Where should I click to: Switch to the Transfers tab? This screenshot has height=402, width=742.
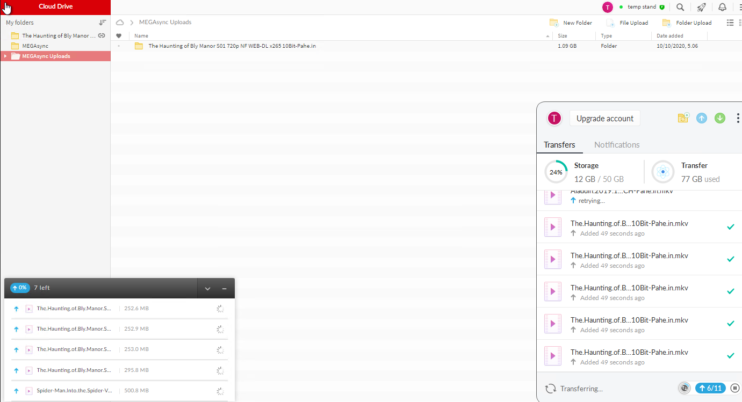pos(559,145)
